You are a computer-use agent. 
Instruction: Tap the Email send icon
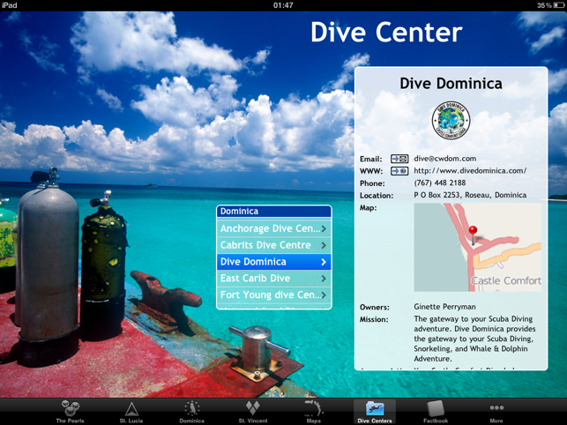point(399,159)
